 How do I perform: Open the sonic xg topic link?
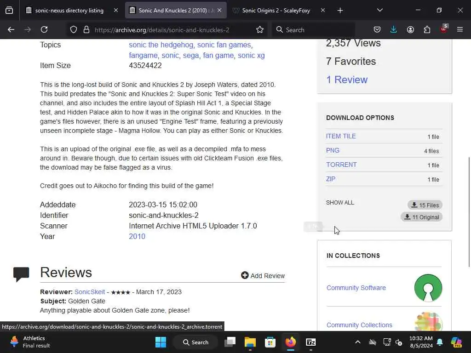pos(251,56)
